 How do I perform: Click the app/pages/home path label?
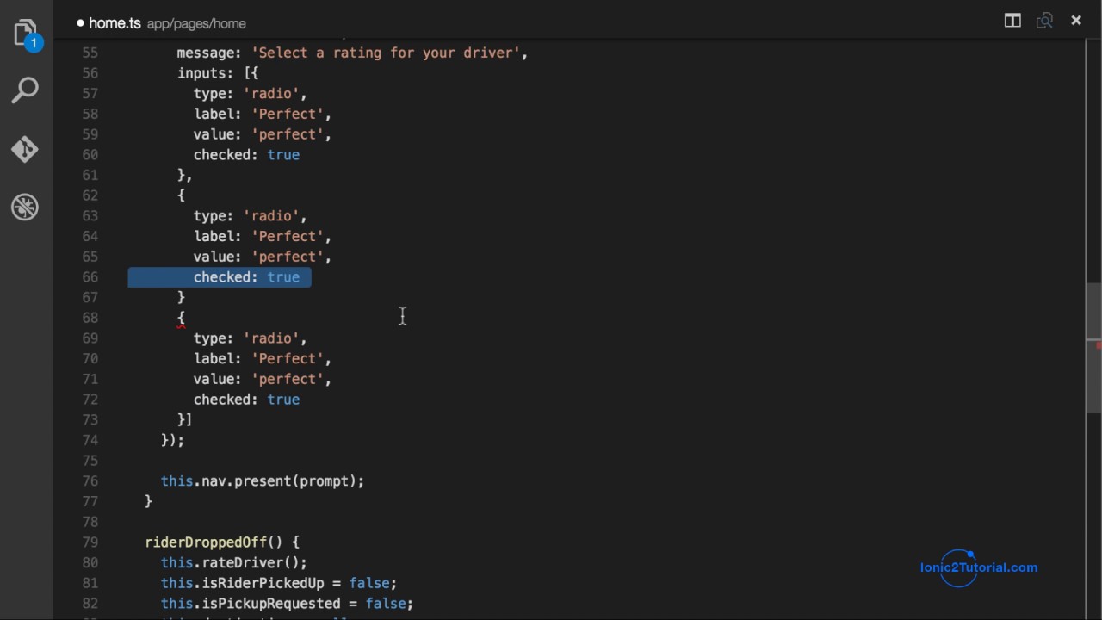tap(196, 23)
